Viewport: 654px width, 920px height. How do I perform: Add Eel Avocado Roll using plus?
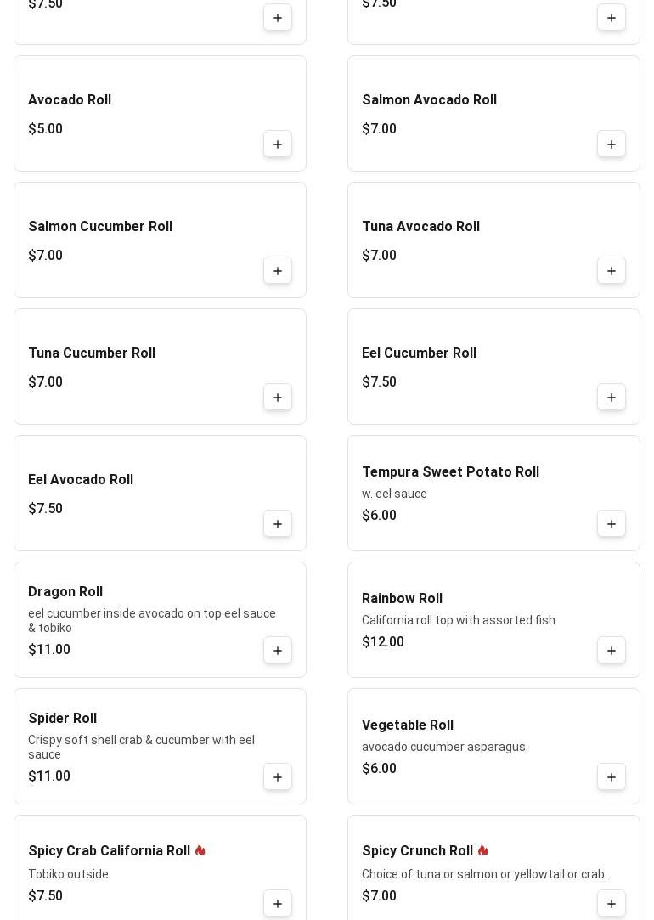coord(278,524)
